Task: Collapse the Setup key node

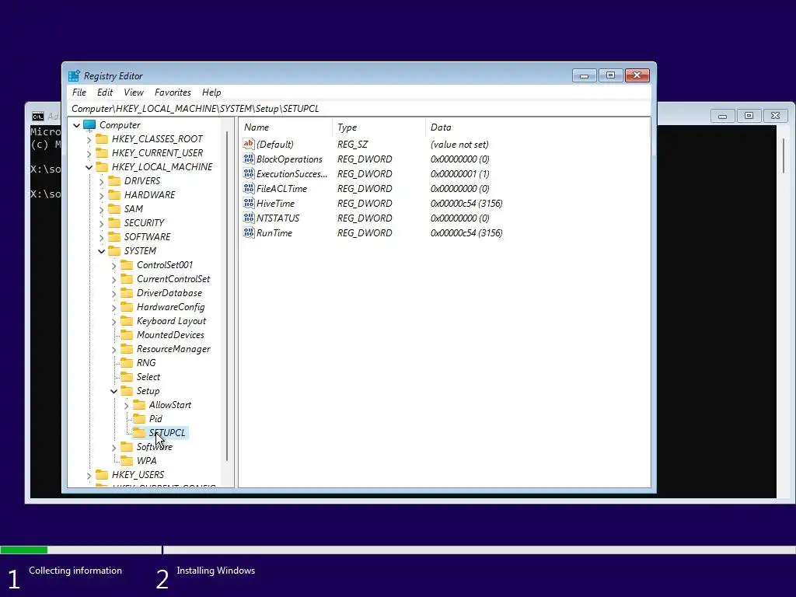Action: 113,391
